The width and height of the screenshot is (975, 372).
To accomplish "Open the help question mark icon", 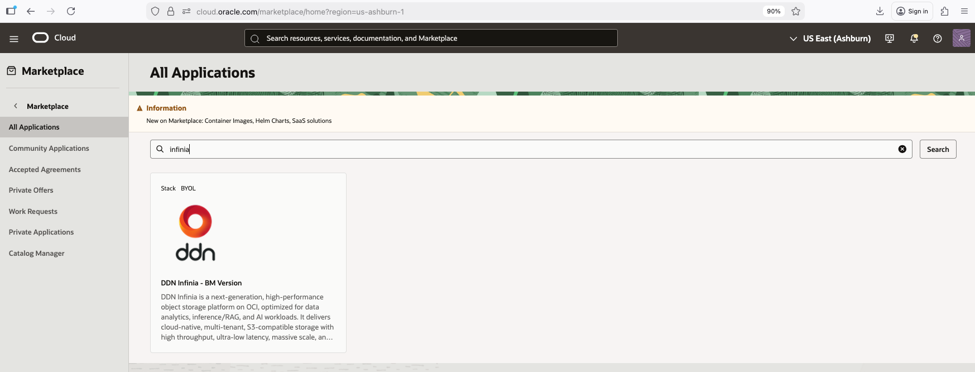I will 938,39.
